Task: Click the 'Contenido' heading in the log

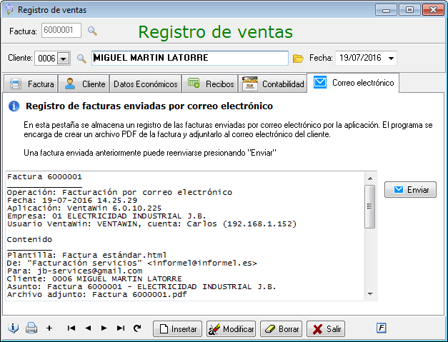Action: 29,239
